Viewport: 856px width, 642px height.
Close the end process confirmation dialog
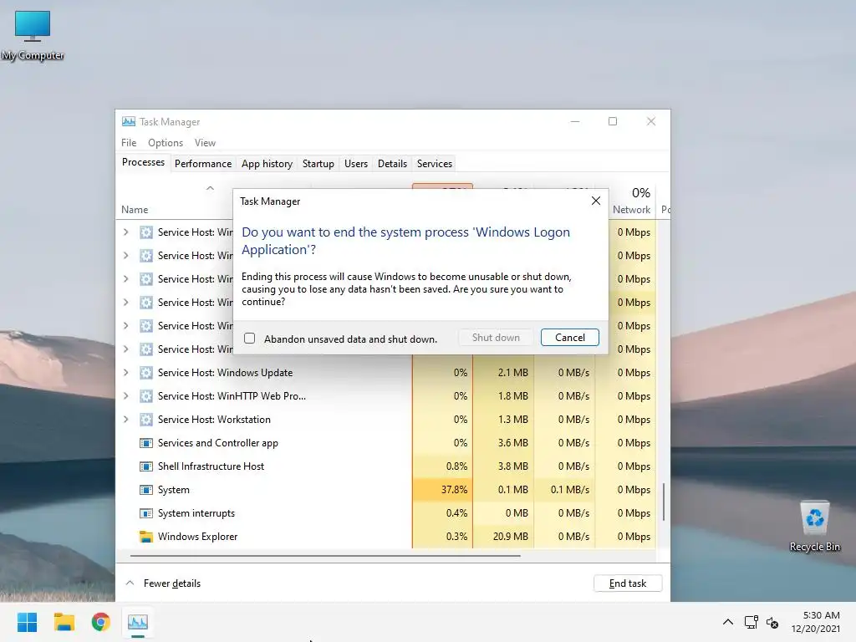[595, 201]
